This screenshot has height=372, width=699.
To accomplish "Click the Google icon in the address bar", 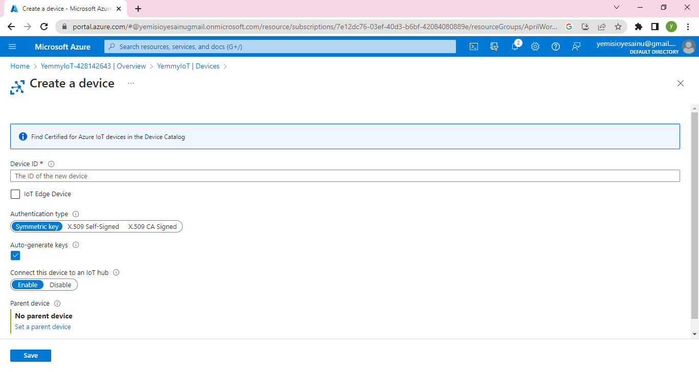I will click(x=569, y=27).
